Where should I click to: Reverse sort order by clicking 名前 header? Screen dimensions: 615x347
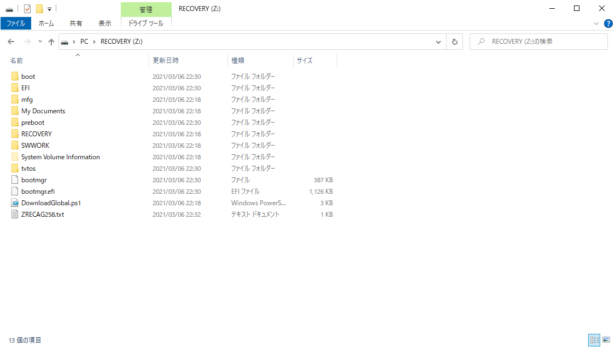16,60
